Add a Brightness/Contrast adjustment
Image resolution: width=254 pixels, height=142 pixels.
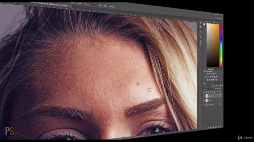tap(207, 74)
